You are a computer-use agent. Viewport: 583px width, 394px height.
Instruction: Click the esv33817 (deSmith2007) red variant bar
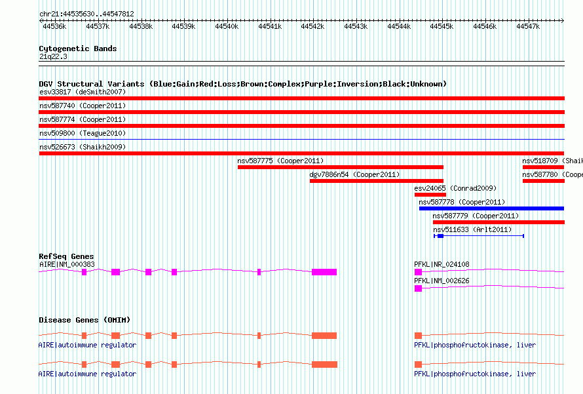301,98
